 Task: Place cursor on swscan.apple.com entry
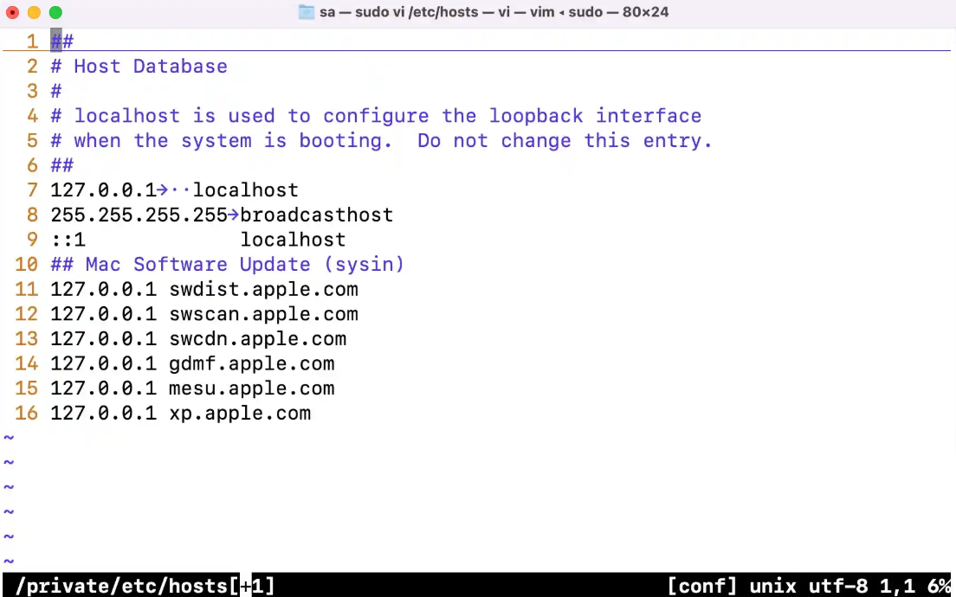tap(263, 314)
